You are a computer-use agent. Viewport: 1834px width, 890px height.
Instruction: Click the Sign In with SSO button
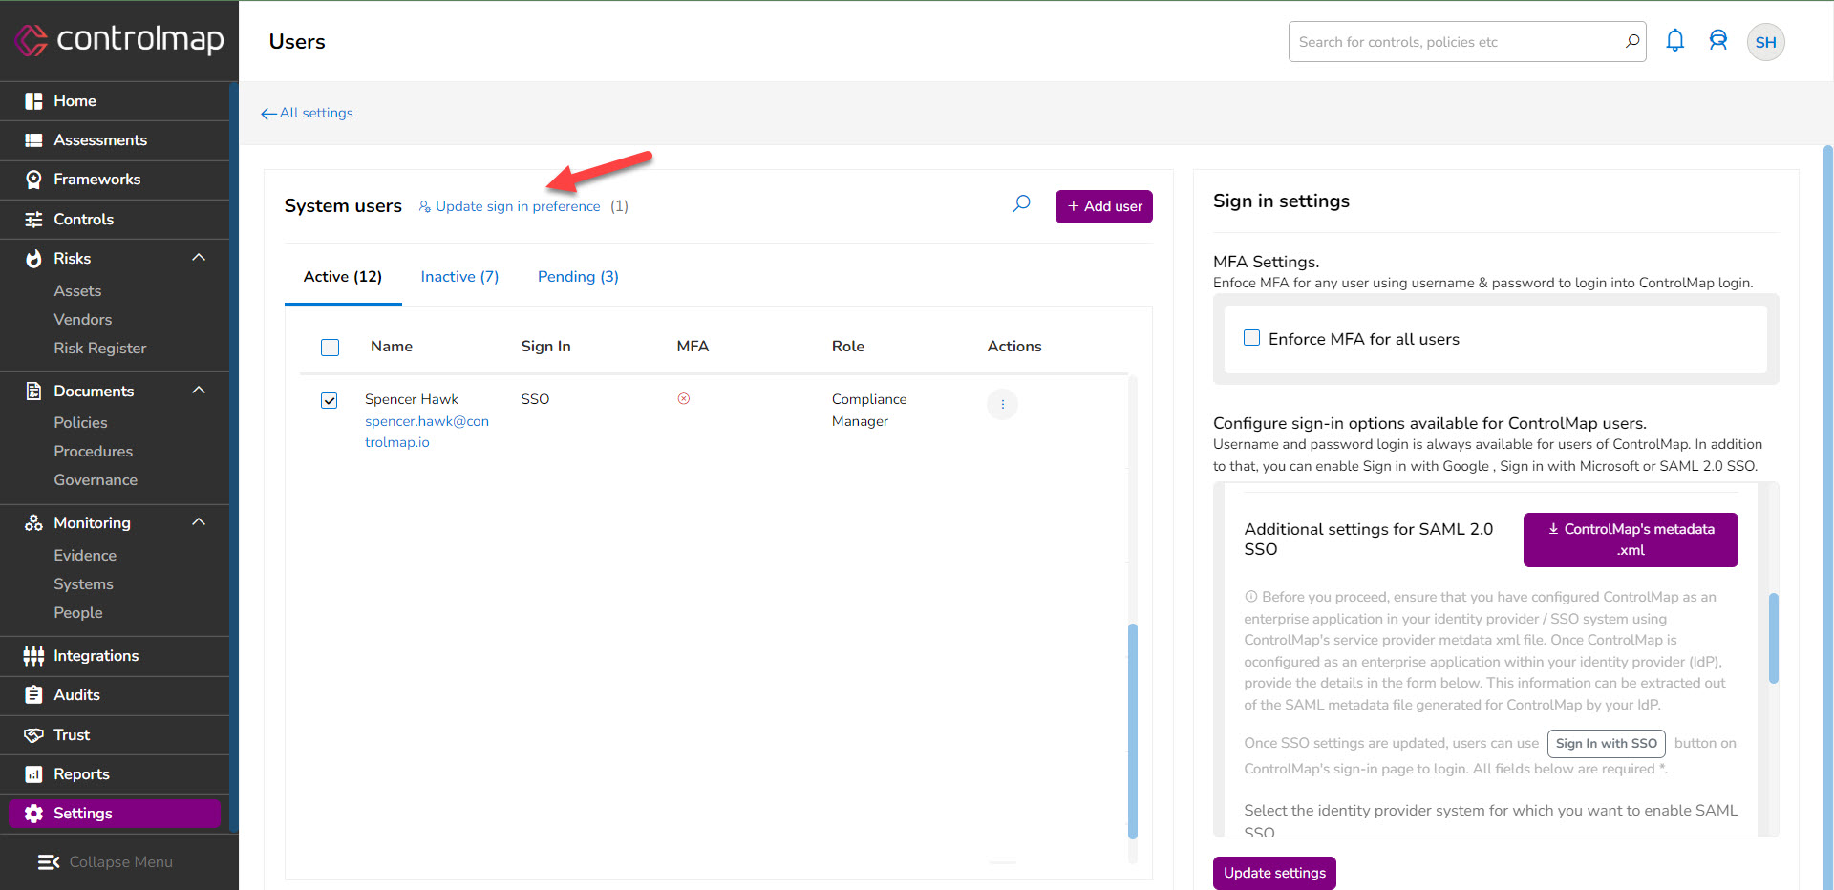point(1607,744)
